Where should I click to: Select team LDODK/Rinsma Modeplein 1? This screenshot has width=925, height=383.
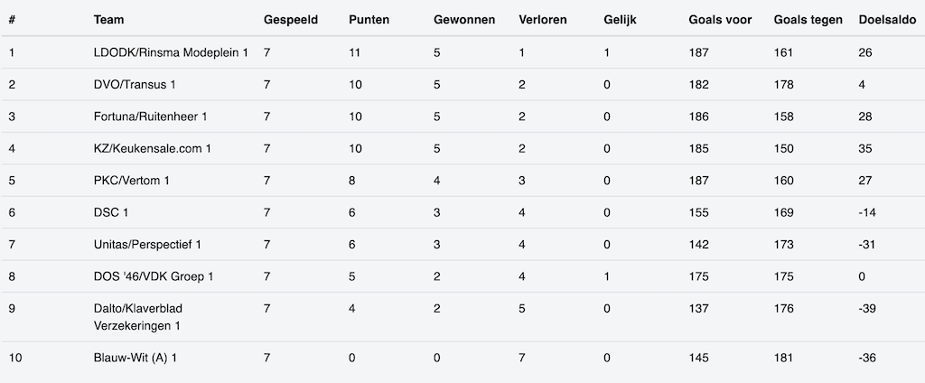point(171,52)
